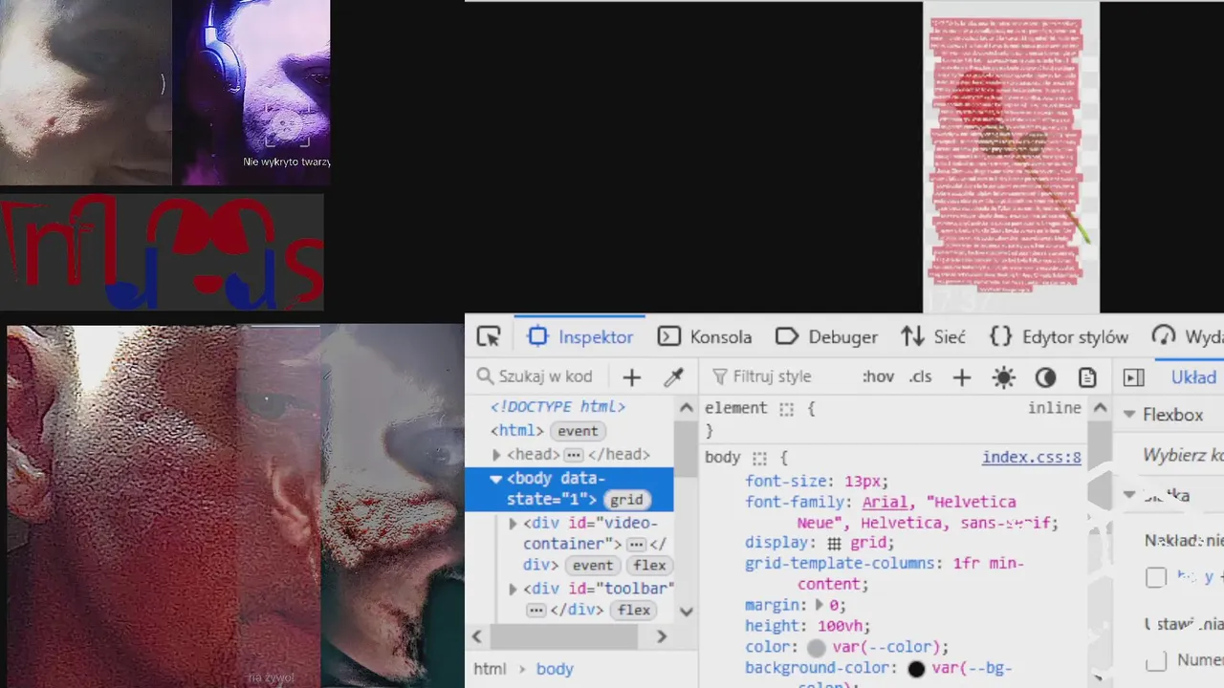Toggle the .cls classes panel
The image size is (1224, 688).
920,376
